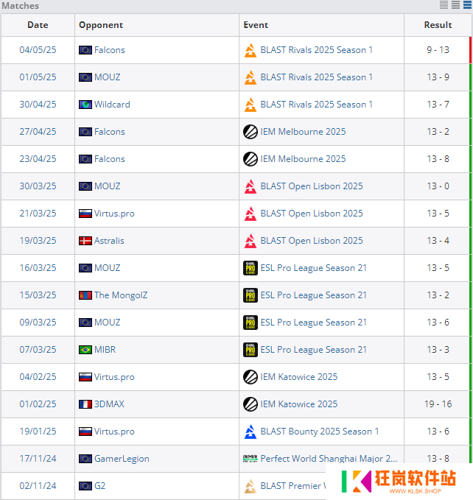Click Russian flag beside Virtus.pro on 21/03/25
Screen dimensions: 473x500
coord(85,214)
